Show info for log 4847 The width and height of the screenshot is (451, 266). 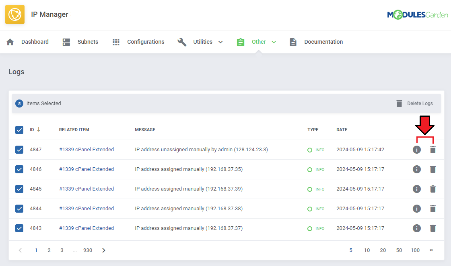pyautogui.click(x=417, y=150)
